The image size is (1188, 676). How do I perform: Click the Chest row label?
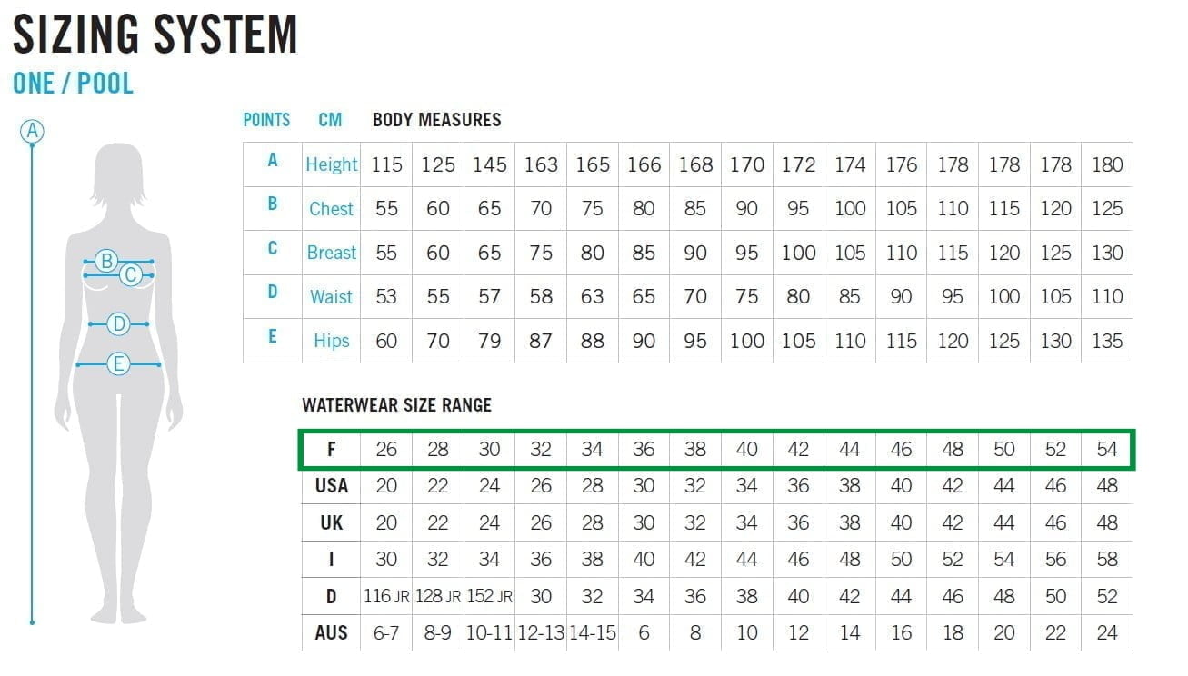(x=331, y=209)
